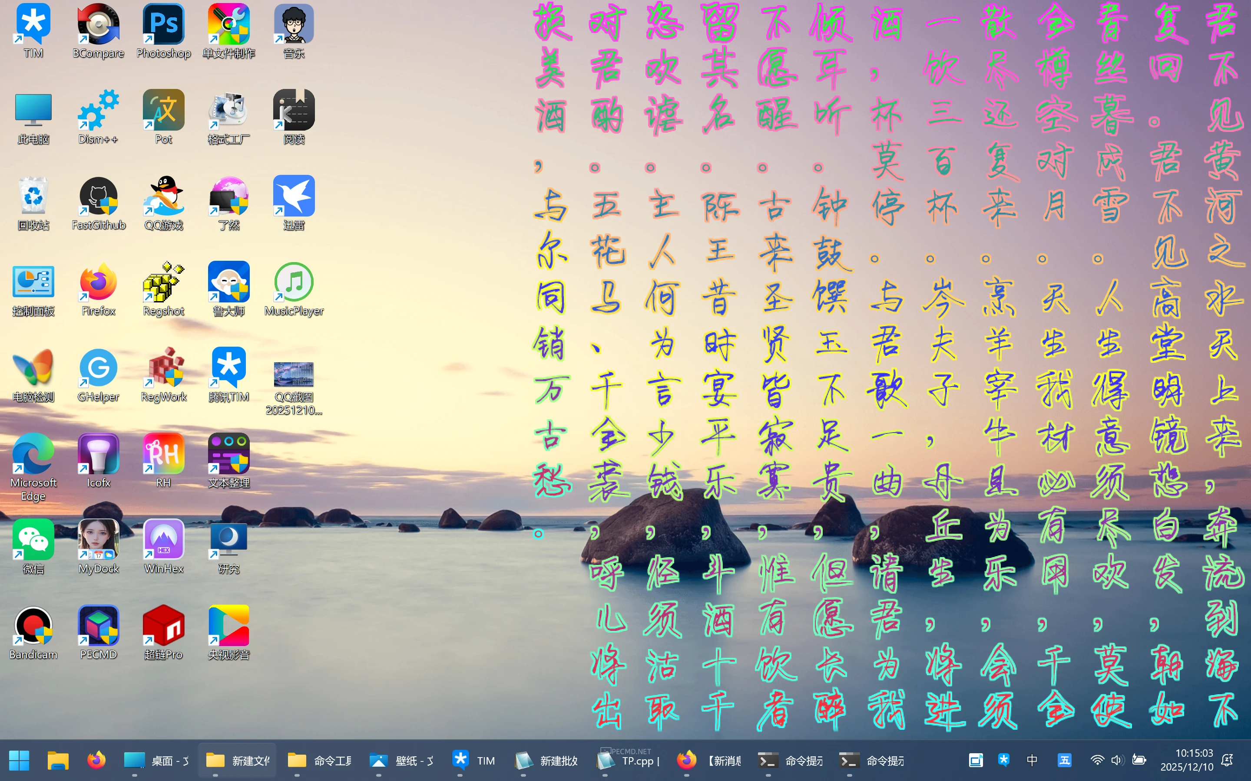Toggle the 中 input language indicator
The height and width of the screenshot is (781, 1251).
click(1032, 760)
